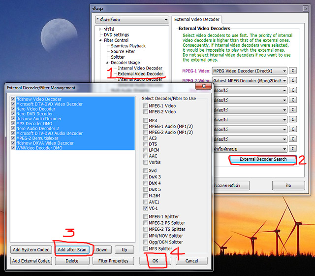Viewport: 315px width, 276px height.
Task: Open Filter Properties
Action: coord(113,261)
